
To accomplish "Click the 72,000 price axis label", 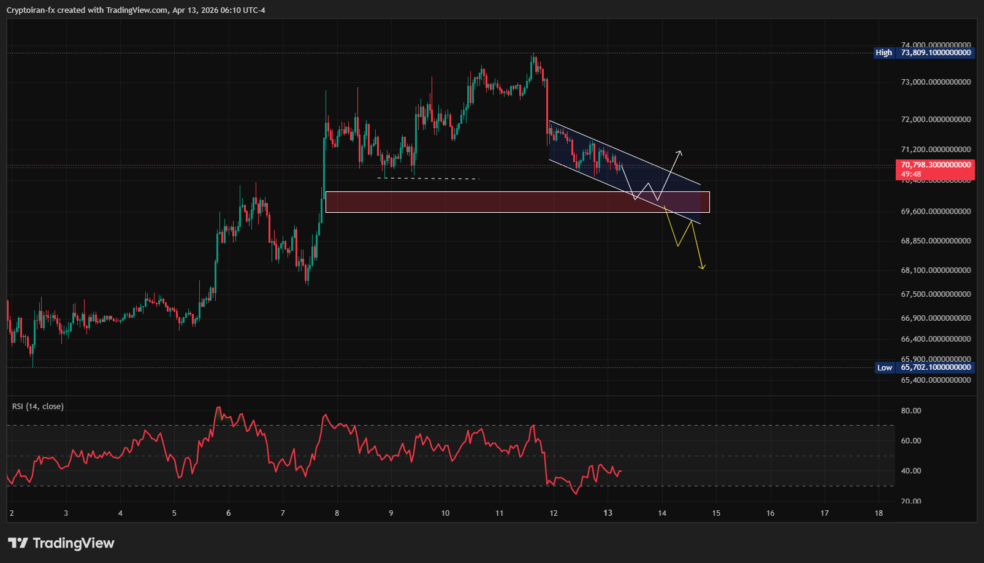I will coord(936,119).
